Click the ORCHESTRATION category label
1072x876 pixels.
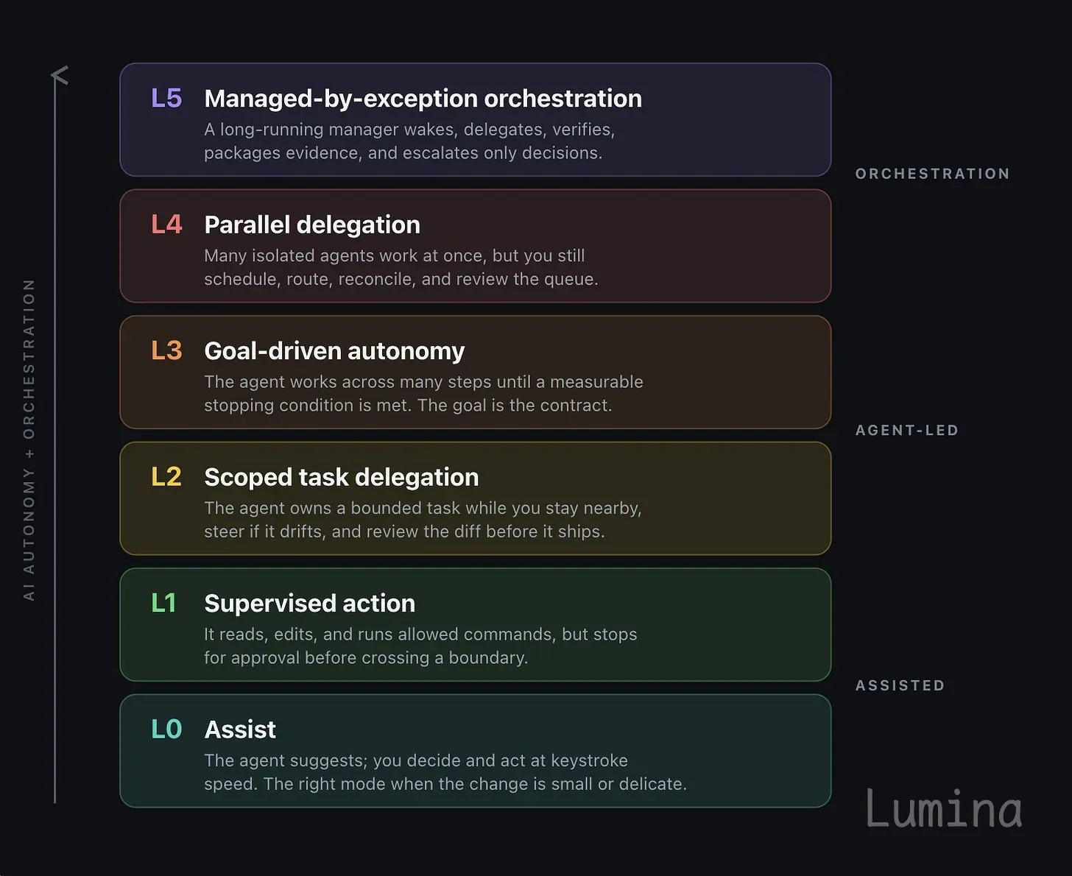(x=932, y=174)
